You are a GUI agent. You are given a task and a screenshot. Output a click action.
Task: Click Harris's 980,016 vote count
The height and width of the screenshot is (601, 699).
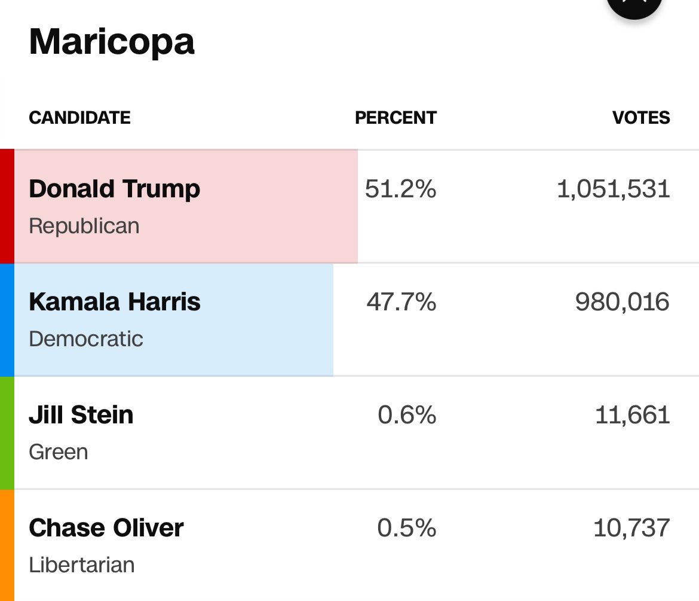click(x=622, y=302)
